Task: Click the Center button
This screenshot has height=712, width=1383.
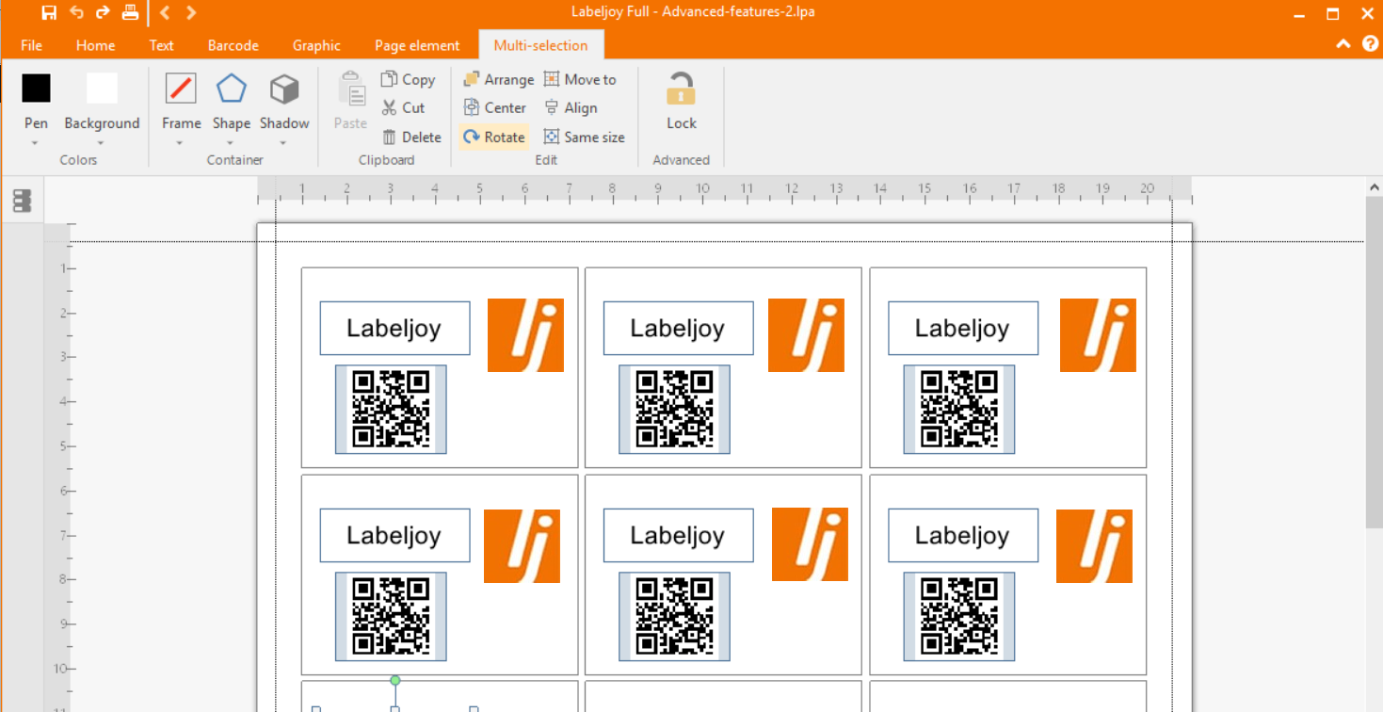Action: [x=495, y=107]
